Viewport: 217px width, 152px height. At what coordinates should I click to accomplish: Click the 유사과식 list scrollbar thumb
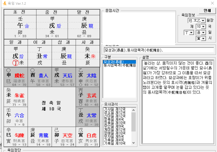133,122
